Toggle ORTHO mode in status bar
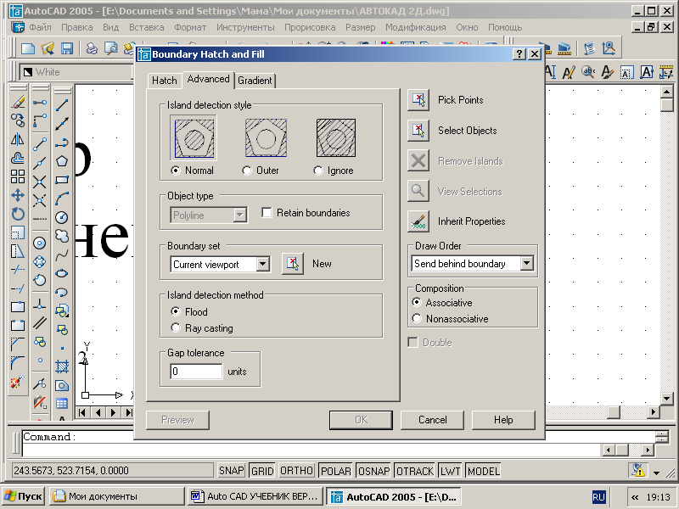Screen dimensions: 679x509 tap(296, 471)
